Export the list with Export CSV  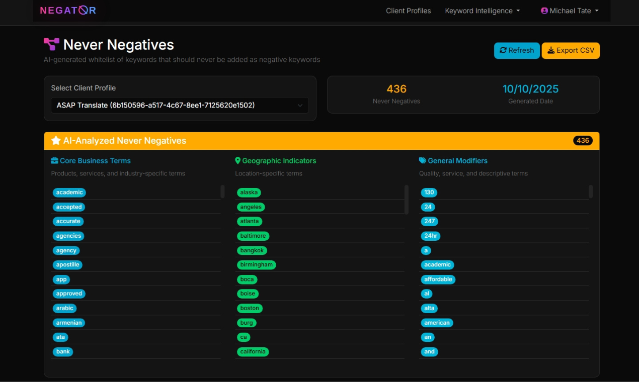tap(571, 51)
